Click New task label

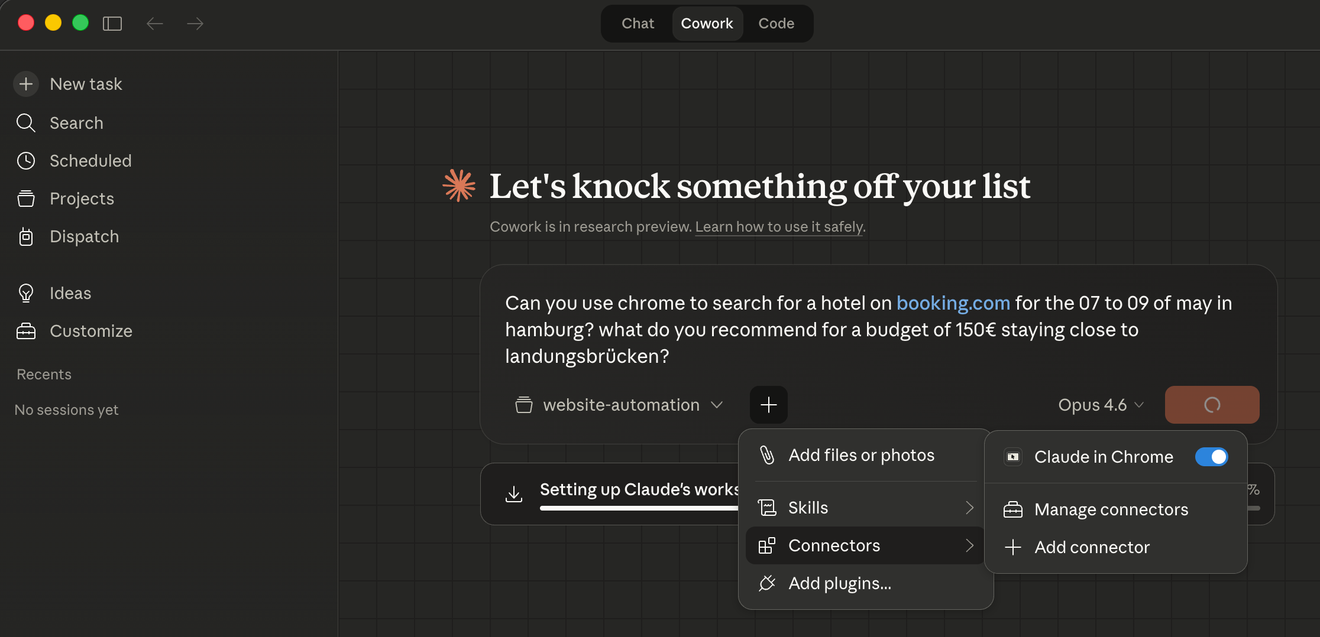tap(86, 84)
